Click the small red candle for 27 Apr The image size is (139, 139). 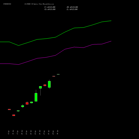[x=45, y=85]
